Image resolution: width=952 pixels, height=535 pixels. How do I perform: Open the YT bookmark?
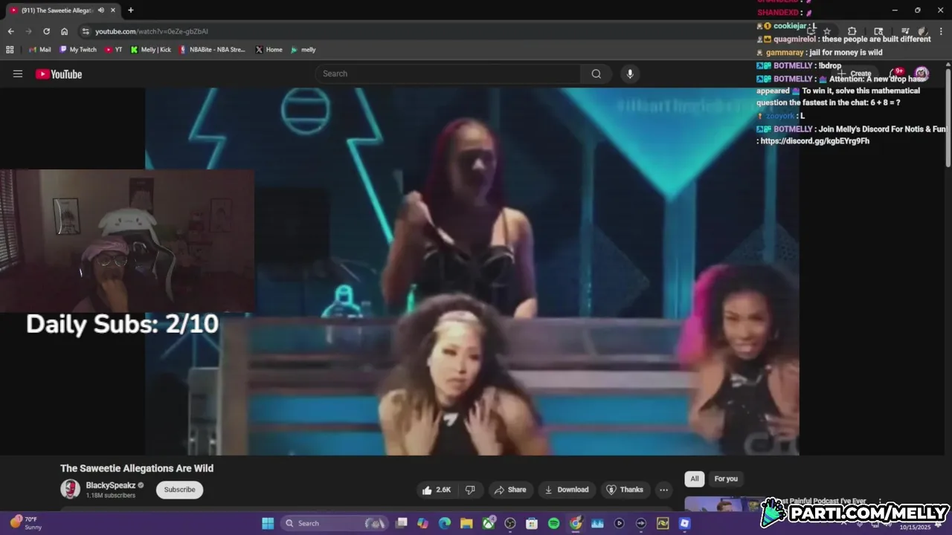click(x=114, y=50)
